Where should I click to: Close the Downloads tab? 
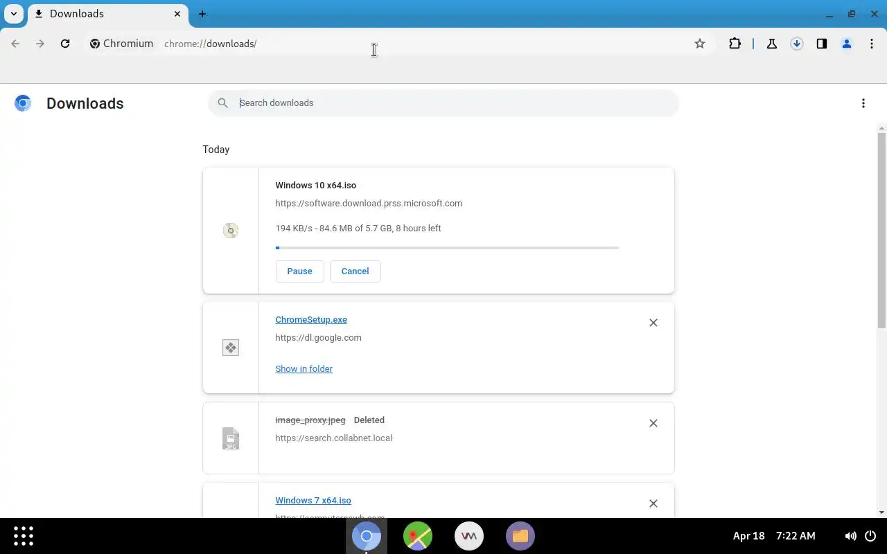177,14
